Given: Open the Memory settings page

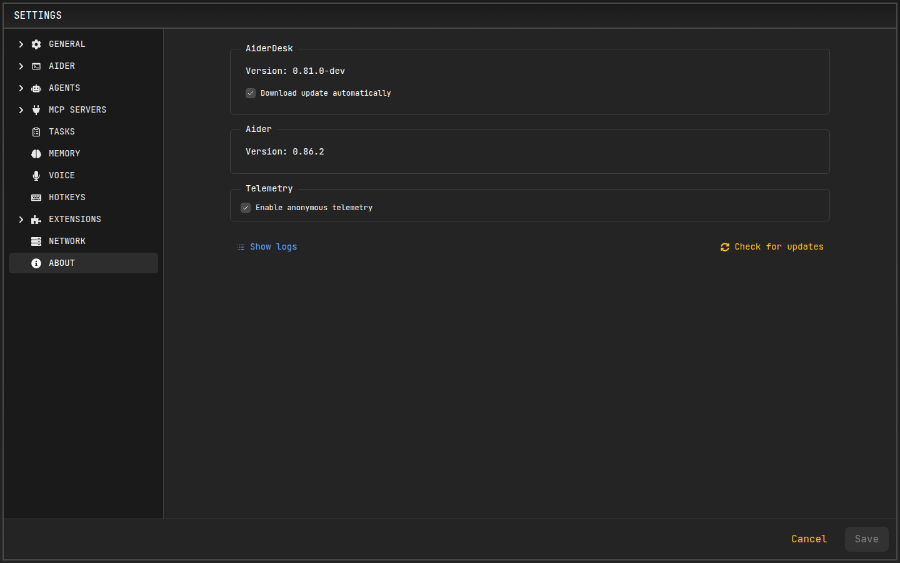Looking at the screenshot, I should [x=83, y=154].
